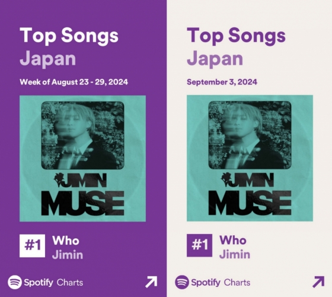332x297 pixels.
Task: Open the white arrow on purple card
Action: pyautogui.click(x=151, y=282)
